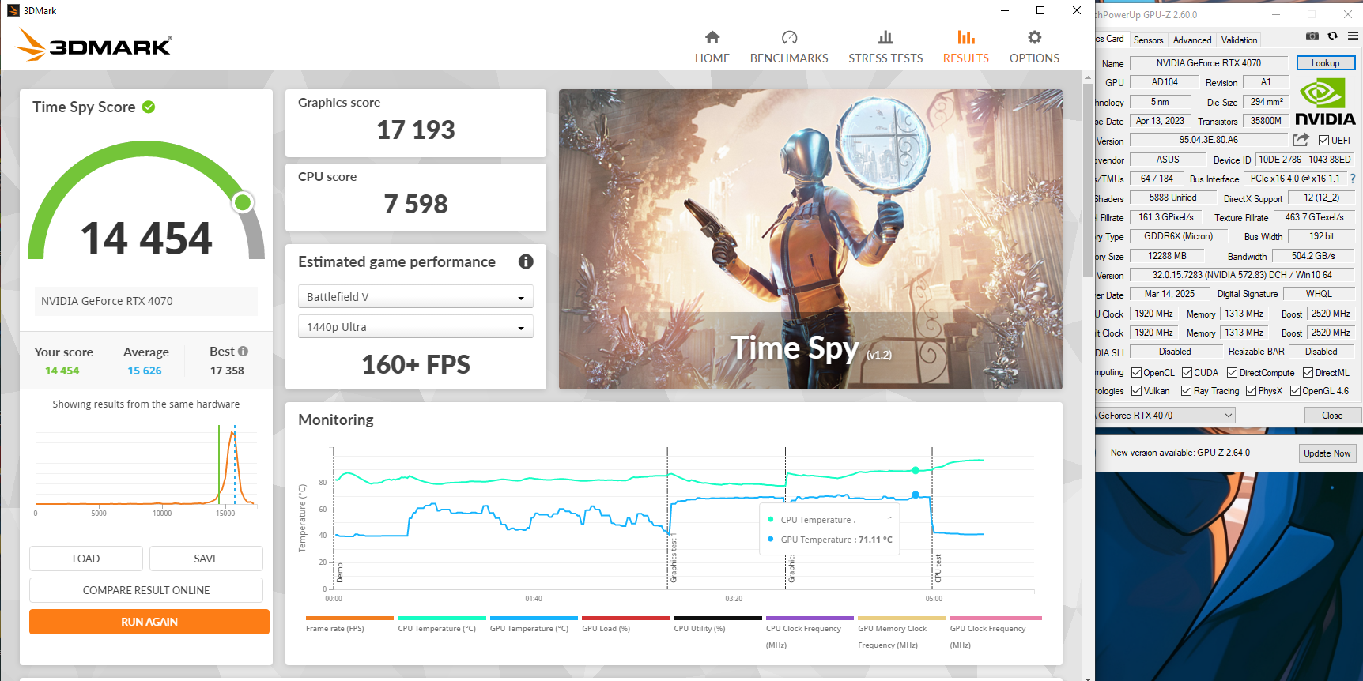
Task: Toggle the CPU Temperature legend swatch
Action: click(x=441, y=619)
